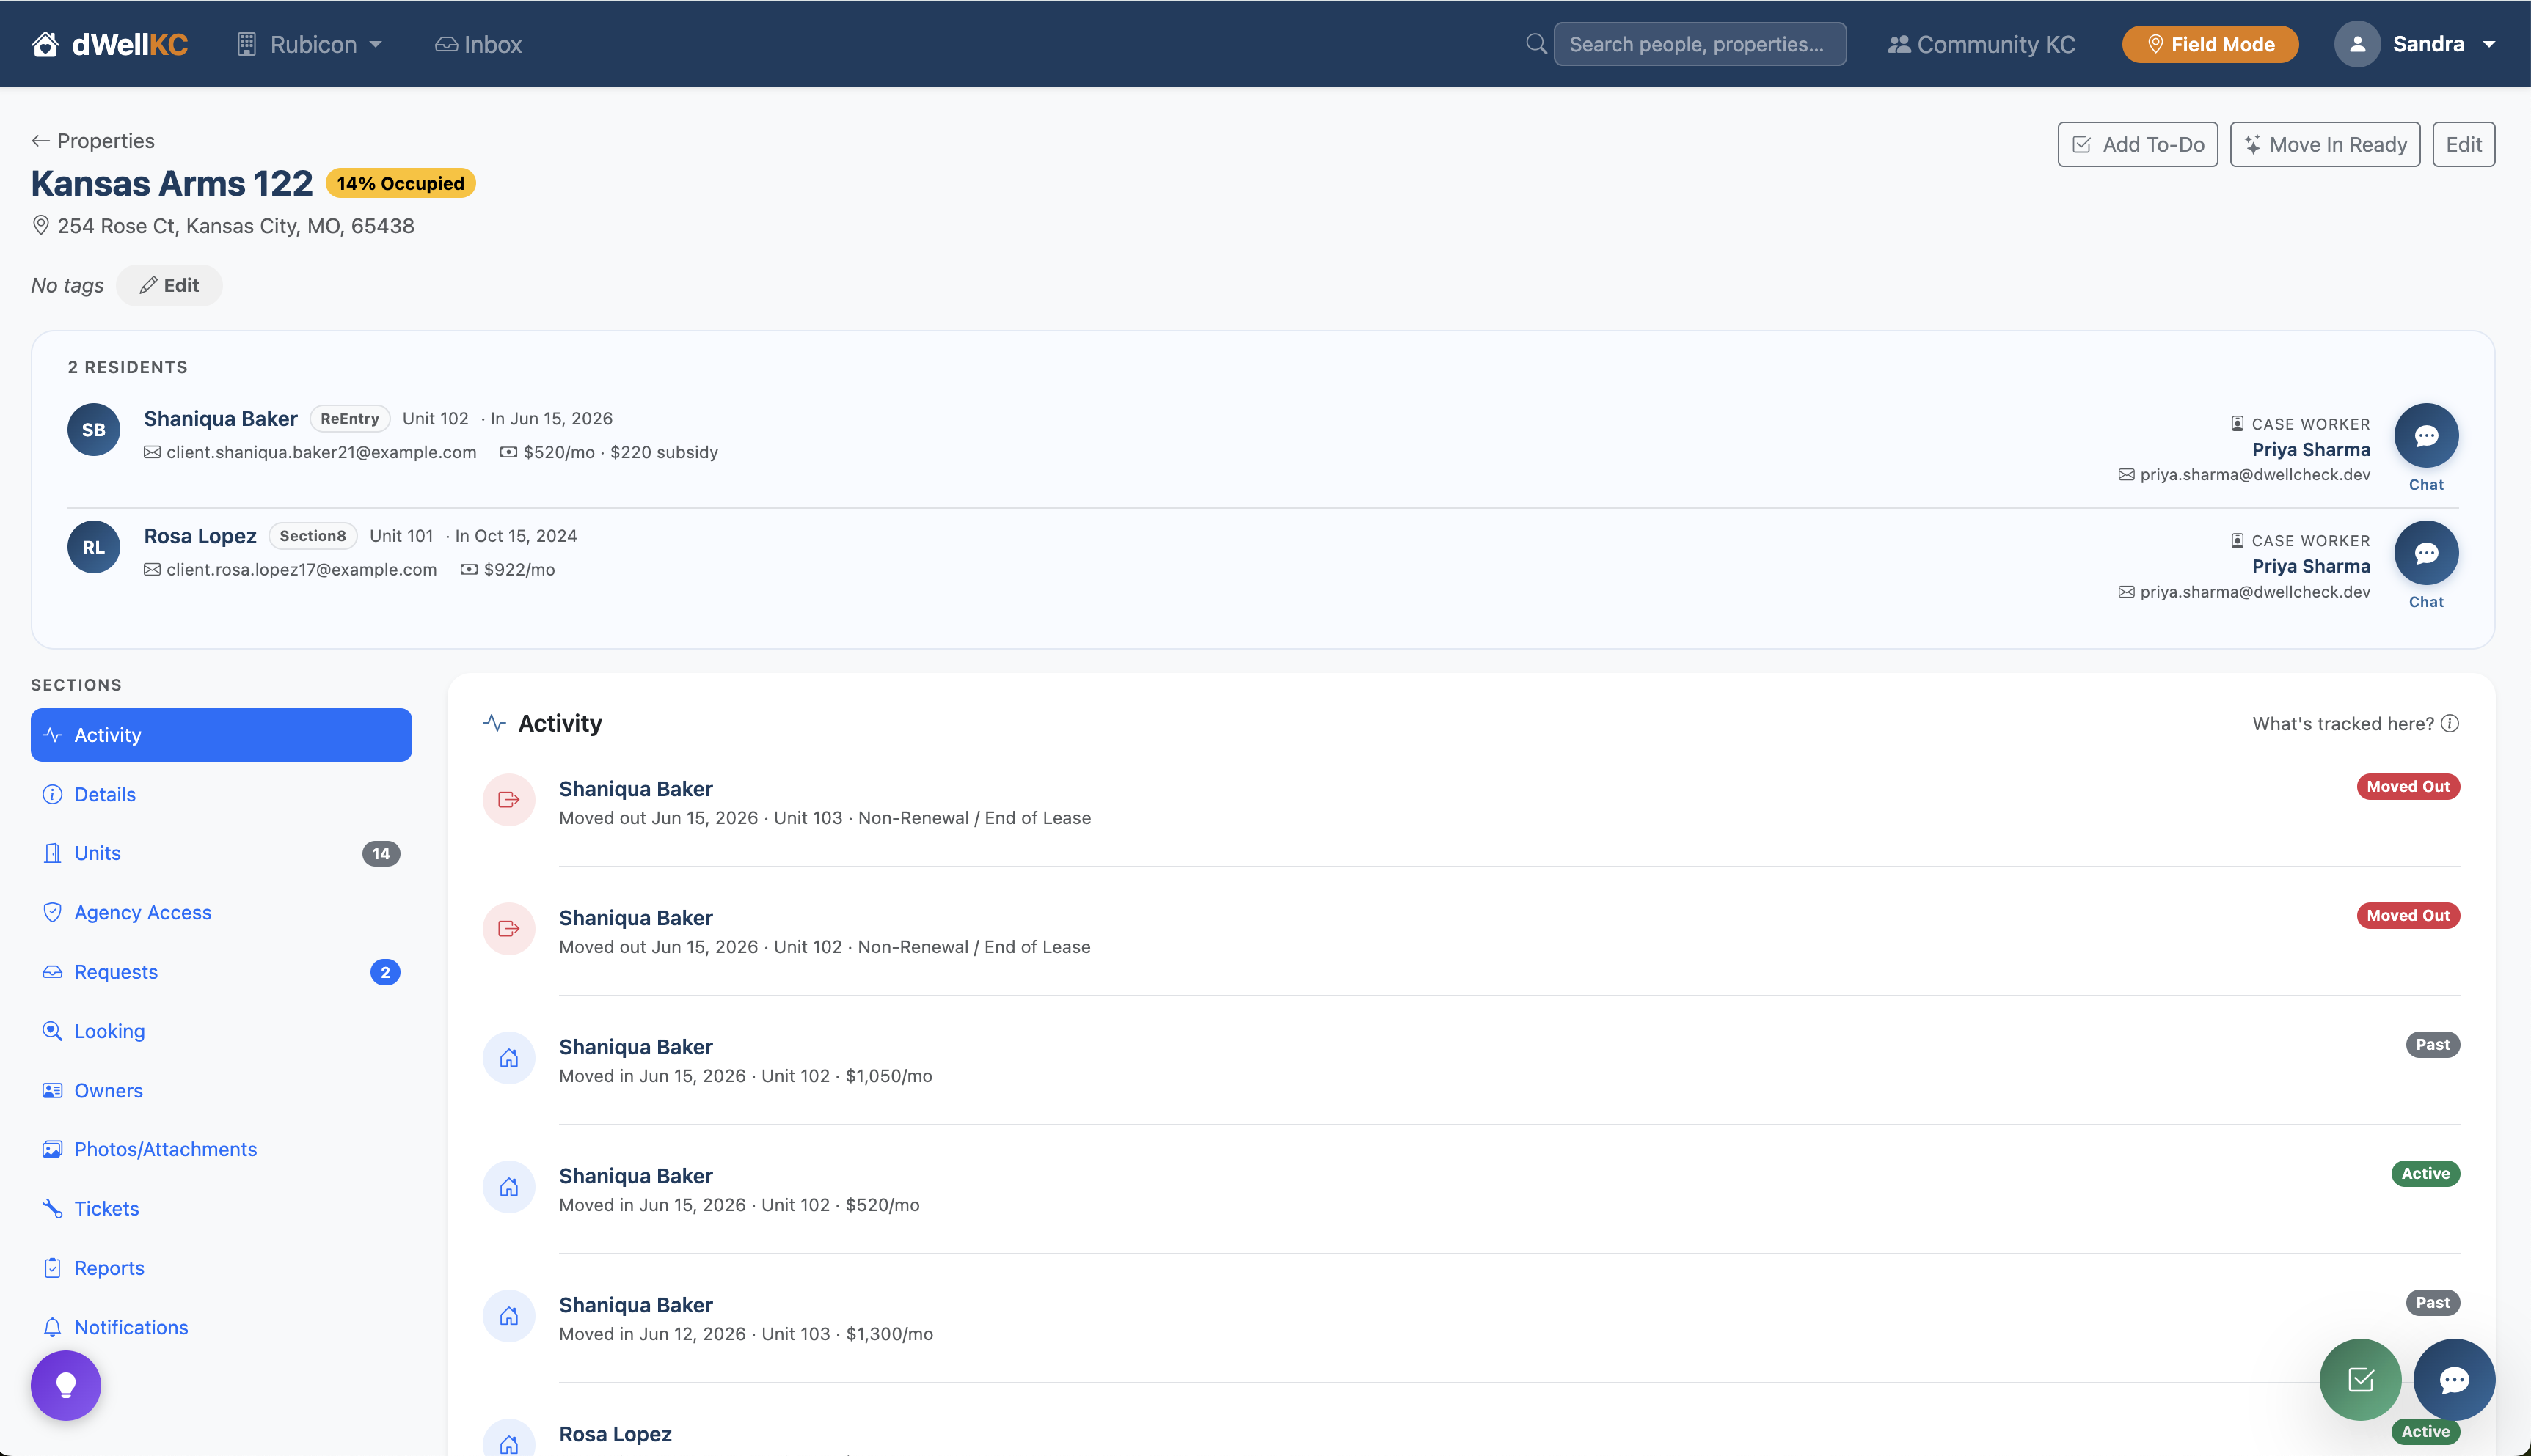2531x1456 pixels.
Task: Click the building icon next to Rubicon
Action: coord(246,44)
